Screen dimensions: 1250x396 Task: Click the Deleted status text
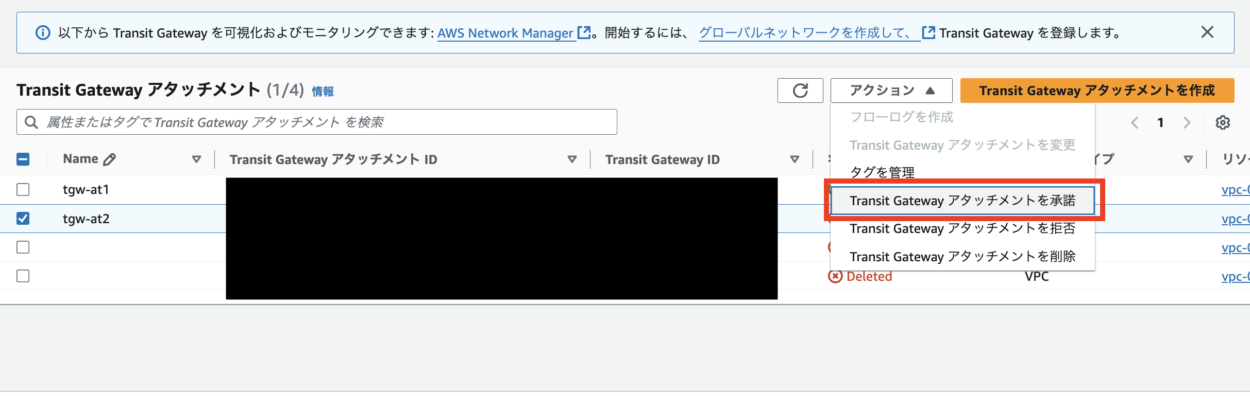[x=869, y=277]
